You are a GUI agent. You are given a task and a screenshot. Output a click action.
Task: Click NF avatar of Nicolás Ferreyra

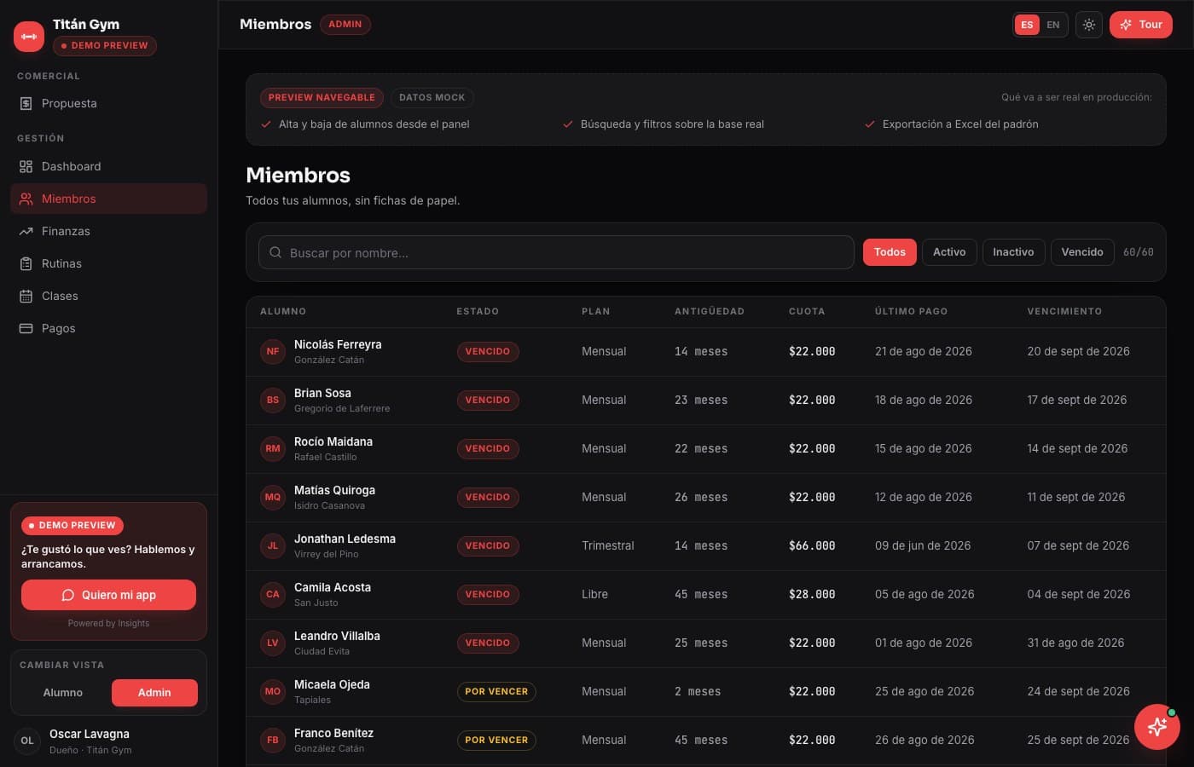point(273,351)
